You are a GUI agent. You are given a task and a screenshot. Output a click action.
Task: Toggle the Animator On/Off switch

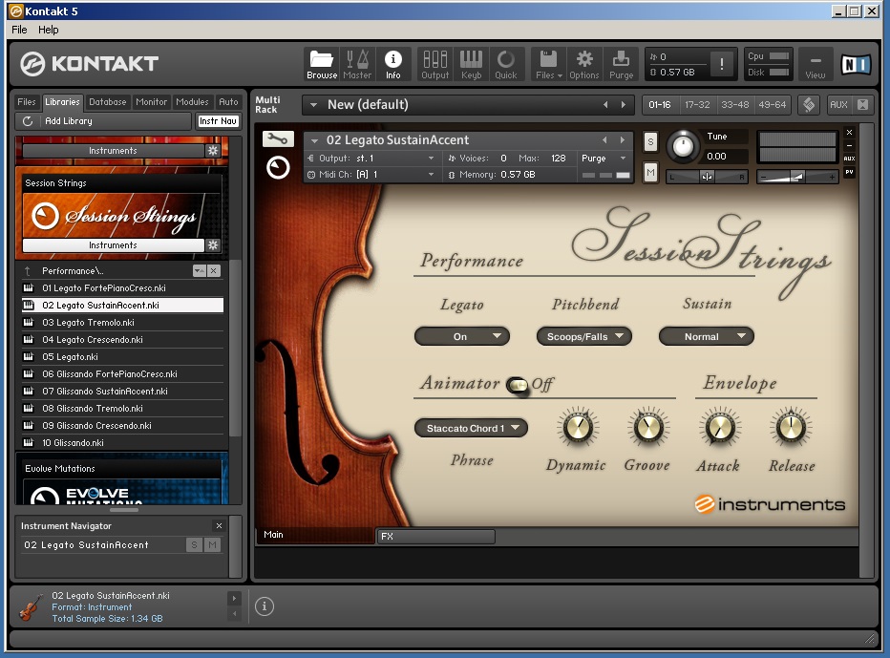[x=518, y=385]
